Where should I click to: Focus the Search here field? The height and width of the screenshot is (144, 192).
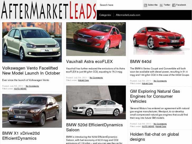120,5
